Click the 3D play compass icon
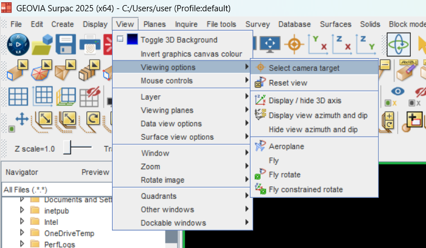The image size is (426, 248). tap(18, 45)
